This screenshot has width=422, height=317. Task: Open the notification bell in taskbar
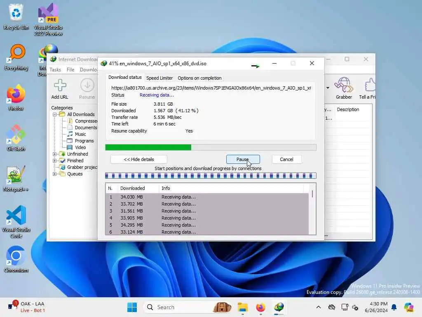click(x=394, y=307)
